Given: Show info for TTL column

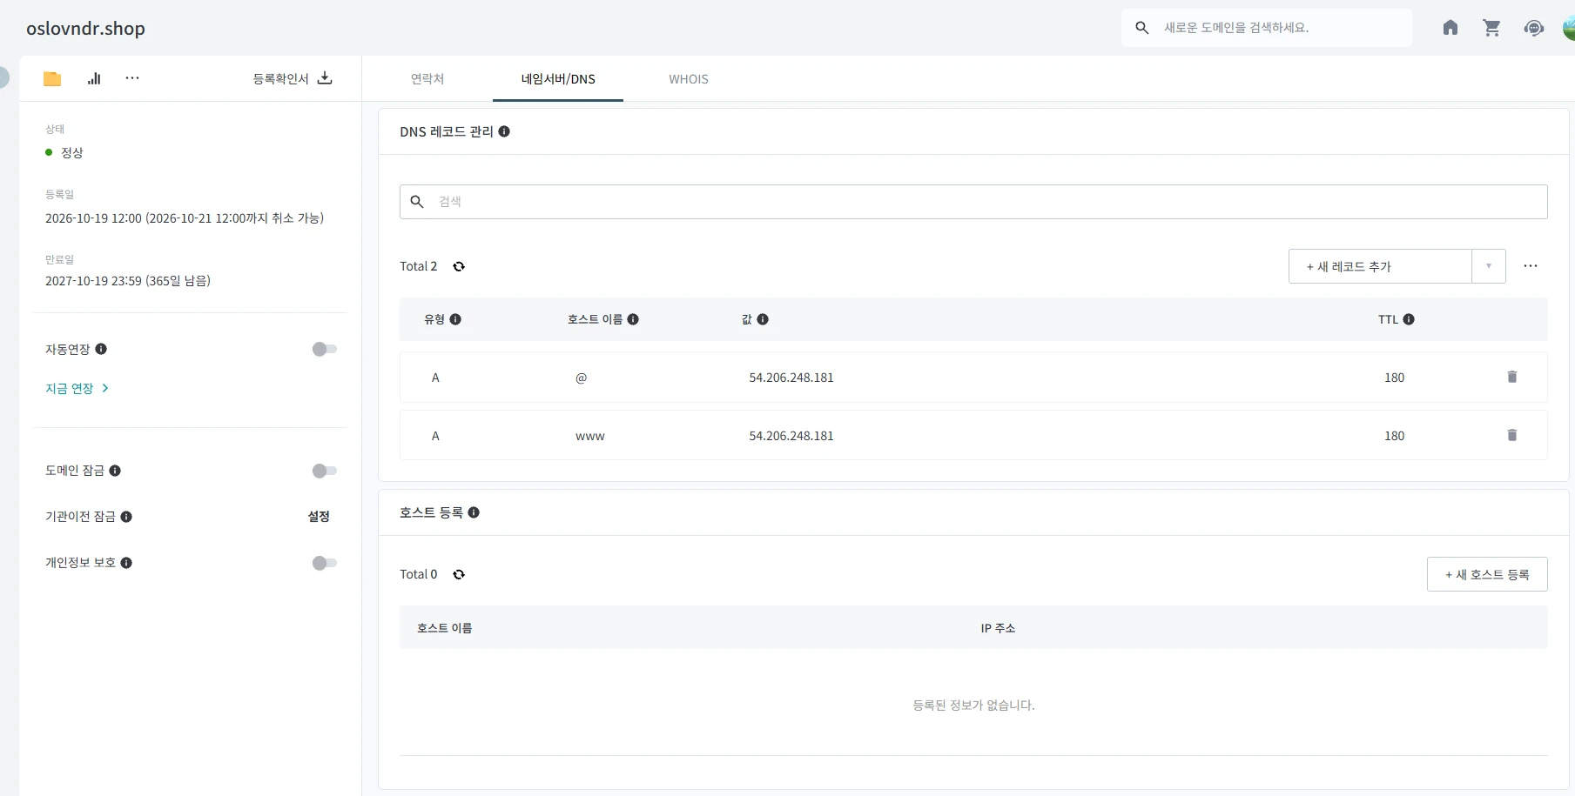Looking at the screenshot, I should (1409, 319).
